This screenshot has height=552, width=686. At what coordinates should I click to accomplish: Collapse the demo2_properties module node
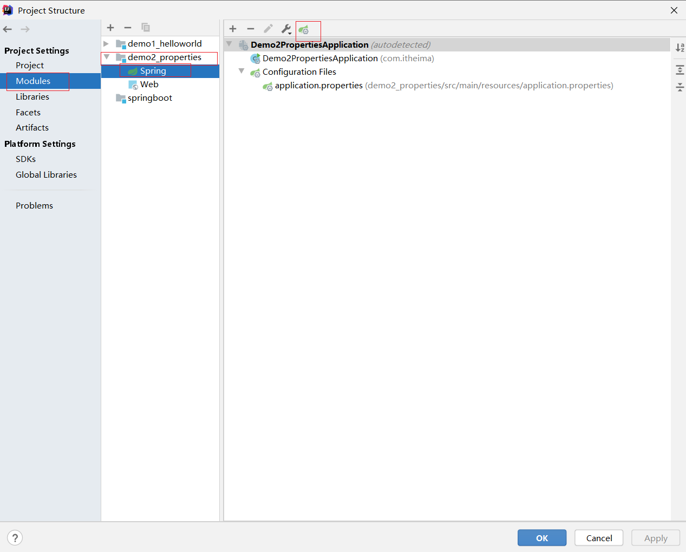107,57
